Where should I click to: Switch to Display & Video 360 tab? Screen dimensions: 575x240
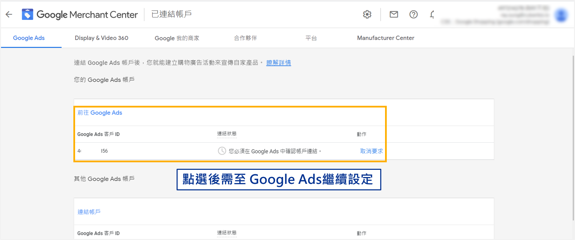click(x=101, y=38)
